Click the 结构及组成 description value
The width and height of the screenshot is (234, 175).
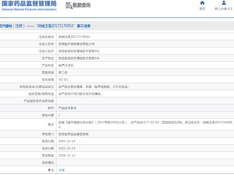94,87
